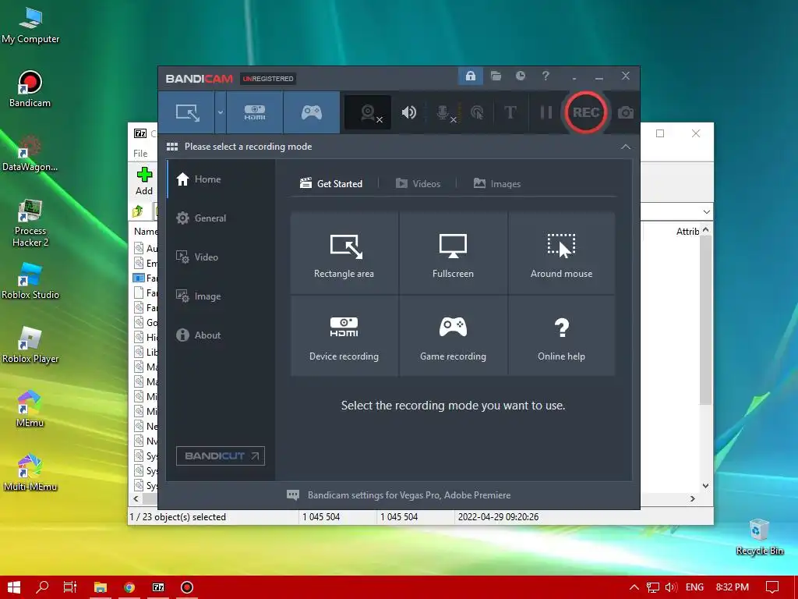
Task: Choose the Fullscreen recording tile
Action: coord(453,253)
